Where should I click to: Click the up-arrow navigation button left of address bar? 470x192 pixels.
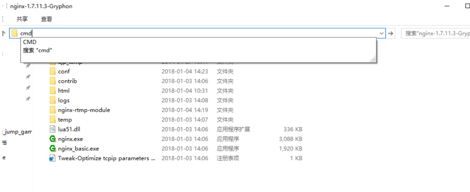[4, 33]
